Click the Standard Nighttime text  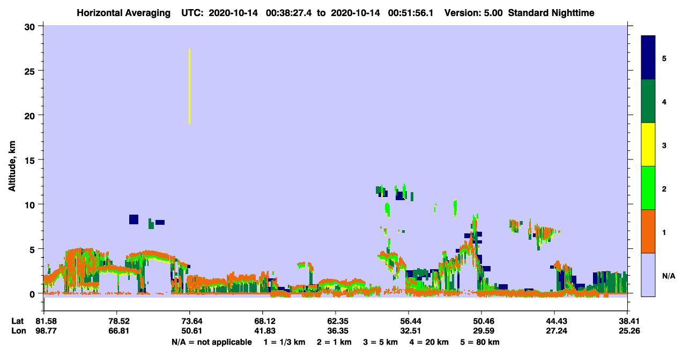point(551,13)
